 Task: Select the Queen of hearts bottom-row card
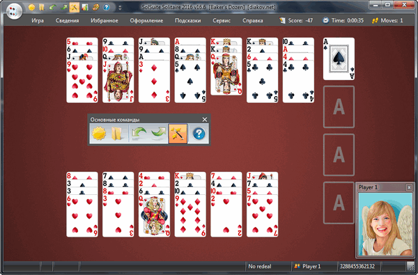[x=154, y=216]
